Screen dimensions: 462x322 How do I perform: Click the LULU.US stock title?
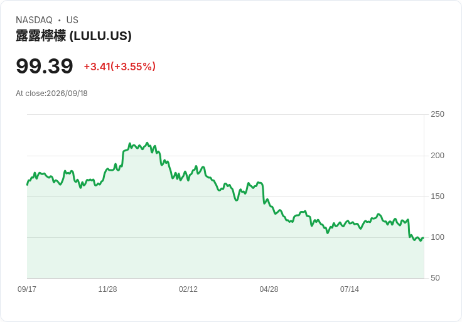click(x=73, y=36)
